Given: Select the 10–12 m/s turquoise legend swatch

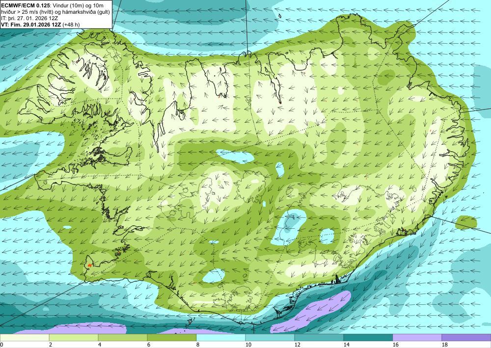Looking at the screenshot, I should click(270, 337).
